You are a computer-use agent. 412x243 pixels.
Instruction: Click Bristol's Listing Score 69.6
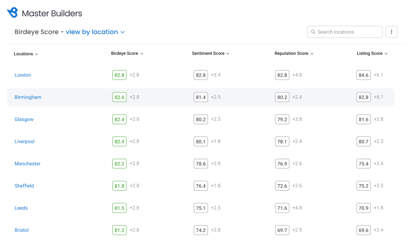click(364, 230)
